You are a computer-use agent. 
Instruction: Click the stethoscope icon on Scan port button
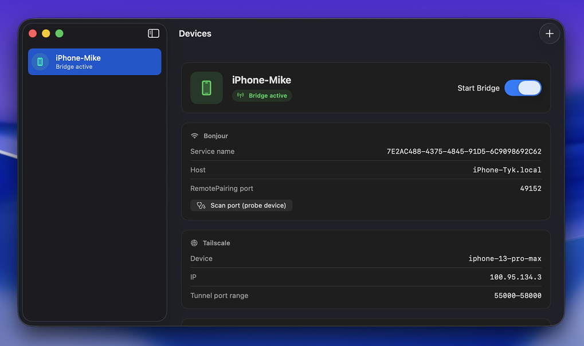[x=201, y=206]
